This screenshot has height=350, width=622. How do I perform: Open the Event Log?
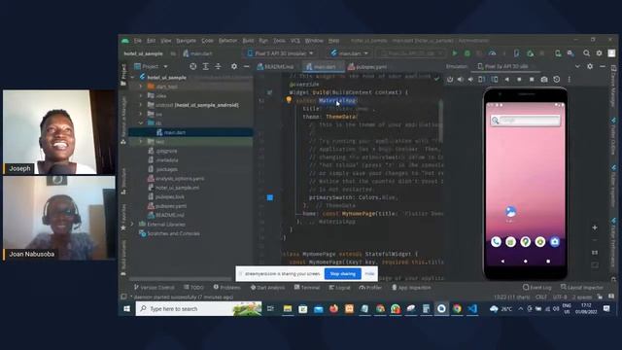(537, 288)
